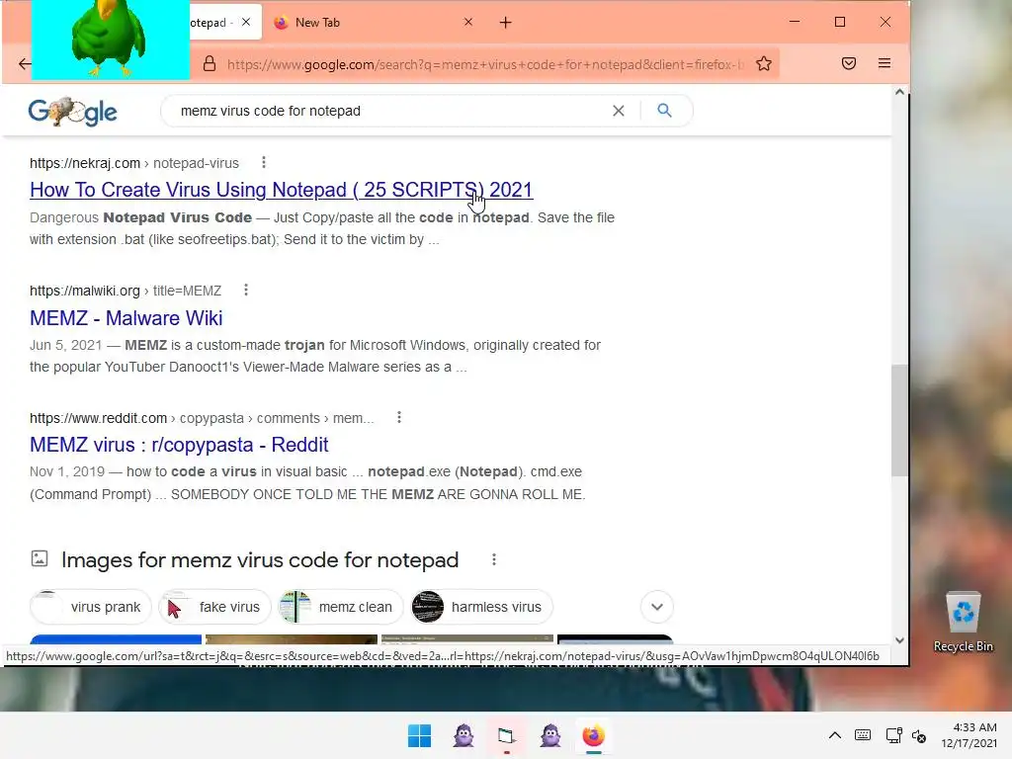Image resolution: width=1012 pixels, height=759 pixels.
Task: Click the Firefox taskbar icon
Action: click(594, 735)
